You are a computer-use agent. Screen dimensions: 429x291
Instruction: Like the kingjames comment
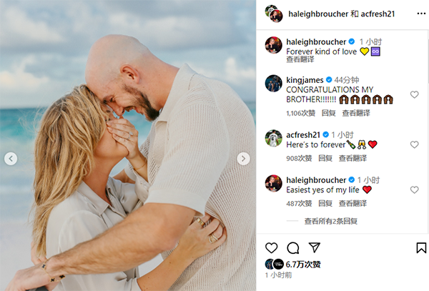click(x=415, y=94)
